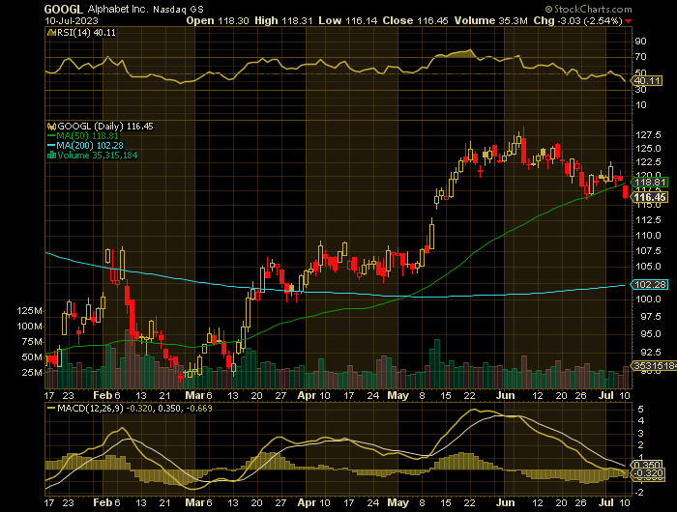Viewport: 677px width, 512px height.
Task: Click the 100M volume axis label
Action: pyautogui.click(x=29, y=327)
